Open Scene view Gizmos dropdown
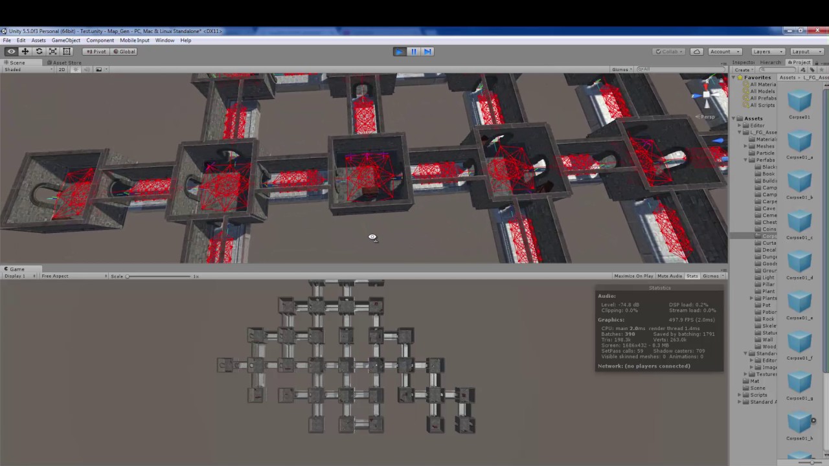This screenshot has height=466, width=829. [x=622, y=69]
